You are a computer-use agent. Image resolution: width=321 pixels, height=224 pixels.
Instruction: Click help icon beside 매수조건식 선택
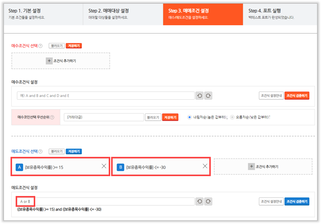pos(41,46)
